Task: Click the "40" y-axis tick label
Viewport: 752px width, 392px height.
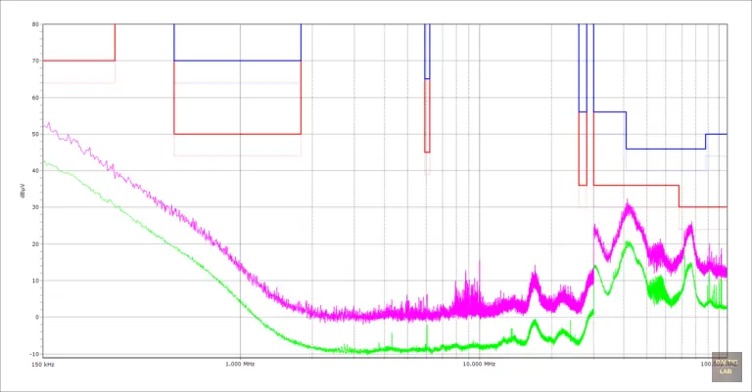Action: coord(35,171)
